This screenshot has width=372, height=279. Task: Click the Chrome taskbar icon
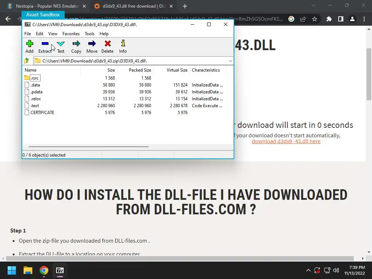pos(44,270)
